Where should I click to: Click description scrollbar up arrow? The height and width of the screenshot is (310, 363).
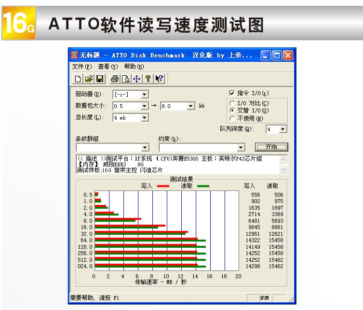(283, 159)
